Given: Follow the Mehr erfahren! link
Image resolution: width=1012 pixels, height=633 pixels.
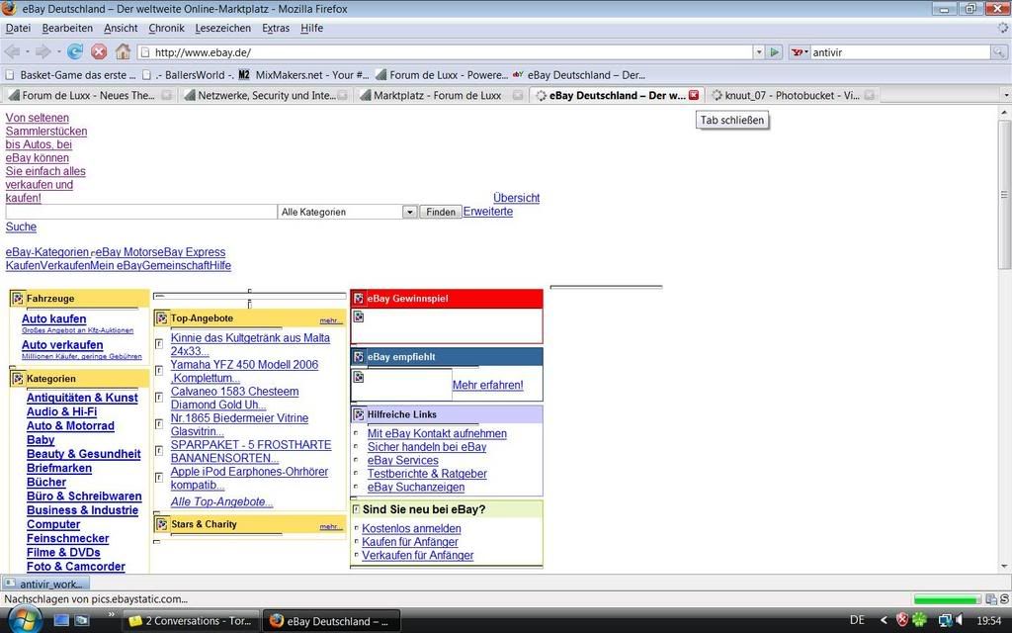Looking at the screenshot, I should click(x=488, y=385).
